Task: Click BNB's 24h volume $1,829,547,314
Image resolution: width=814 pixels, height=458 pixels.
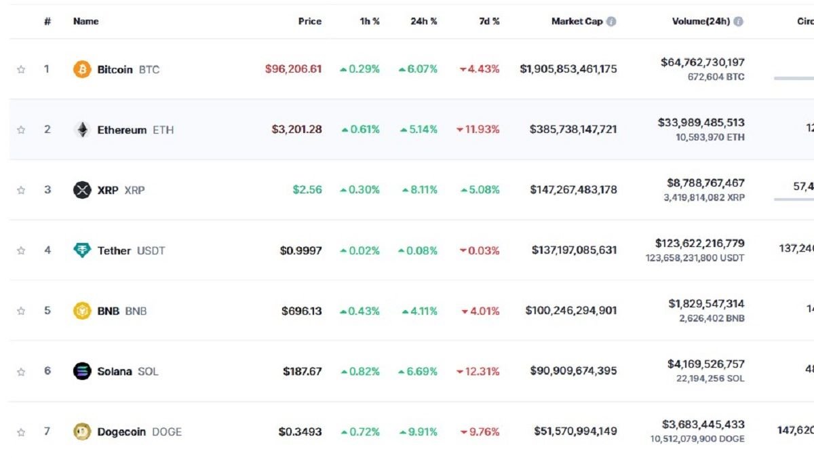Action: 706,304
